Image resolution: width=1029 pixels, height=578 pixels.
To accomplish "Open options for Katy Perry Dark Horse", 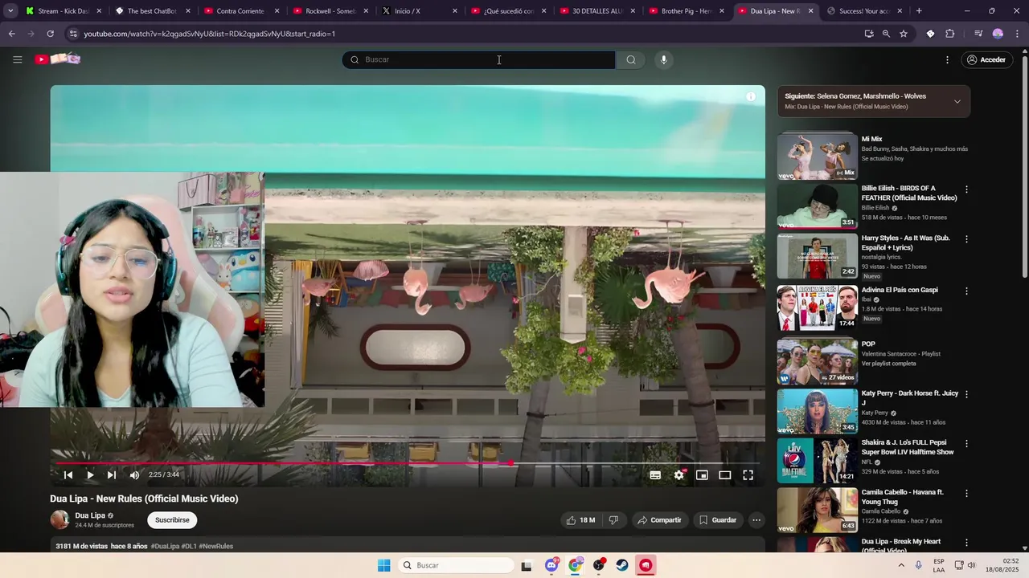I will (966, 394).
